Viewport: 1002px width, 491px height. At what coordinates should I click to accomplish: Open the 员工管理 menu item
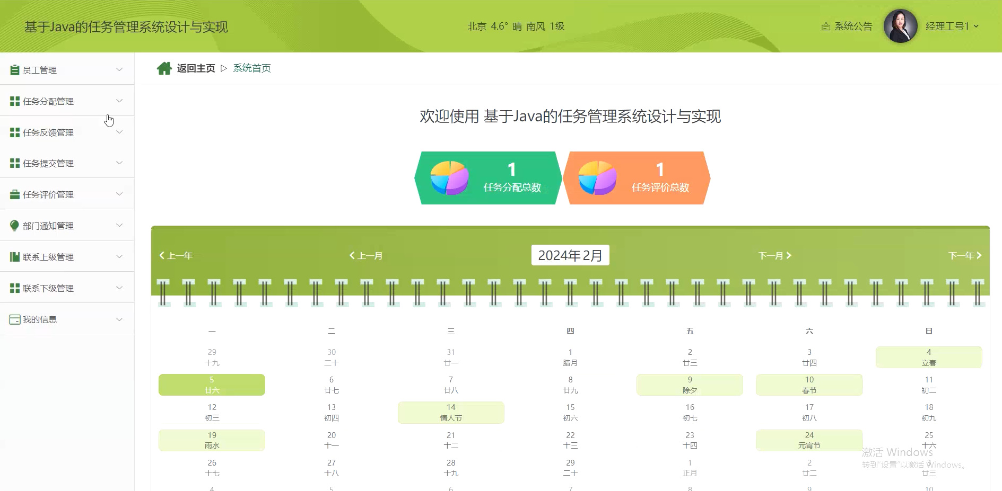(x=67, y=69)
